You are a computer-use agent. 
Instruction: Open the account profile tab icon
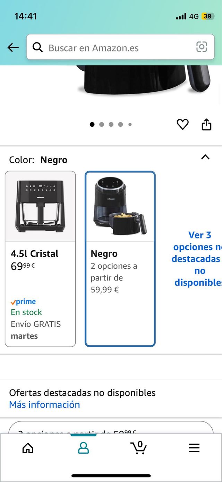pos(83,448)
